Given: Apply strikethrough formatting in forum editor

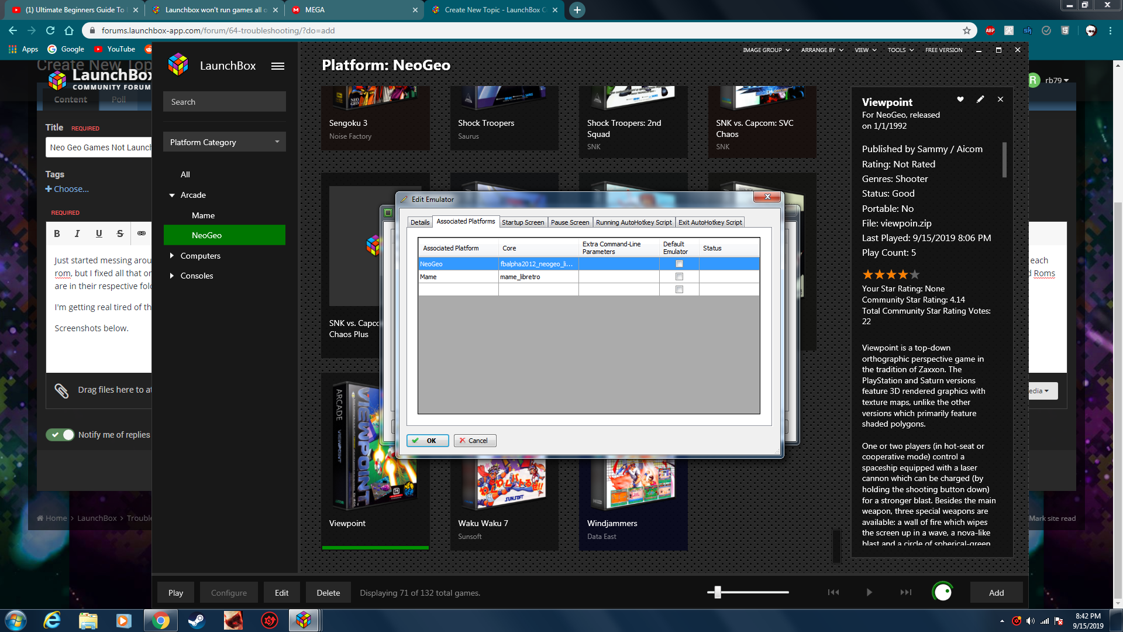Looking at the screenshot, I should point(120,233).
